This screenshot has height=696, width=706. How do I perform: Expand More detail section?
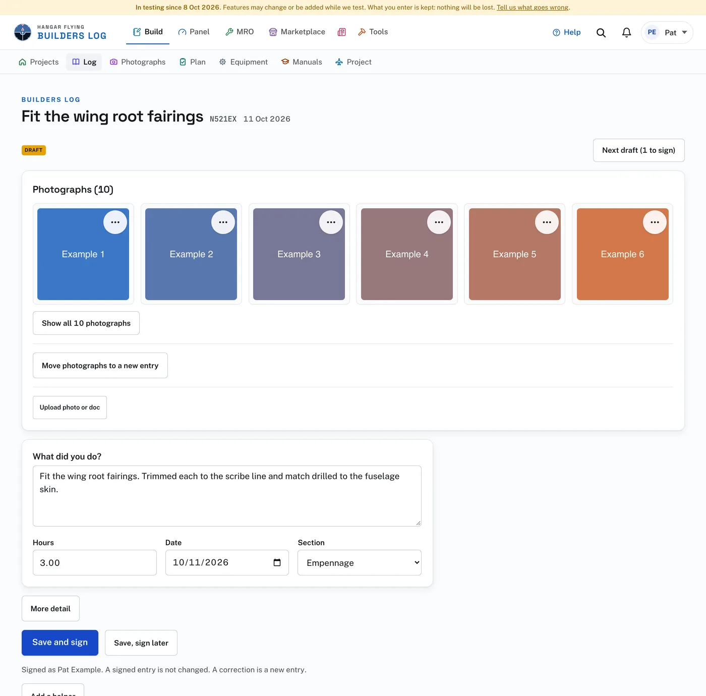[50, 609]
